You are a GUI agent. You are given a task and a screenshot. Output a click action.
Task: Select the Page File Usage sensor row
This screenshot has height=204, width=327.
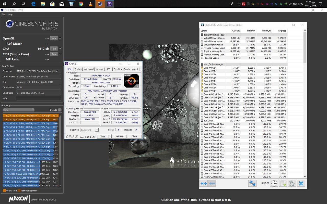[x=244, y=58]
